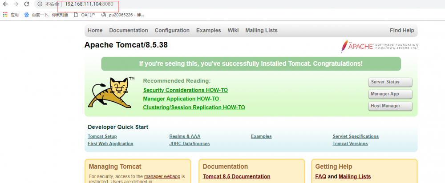Open the Find Help item in the navigation bar
This screenshot has height=183, width=445.
(x=402, y=31)
